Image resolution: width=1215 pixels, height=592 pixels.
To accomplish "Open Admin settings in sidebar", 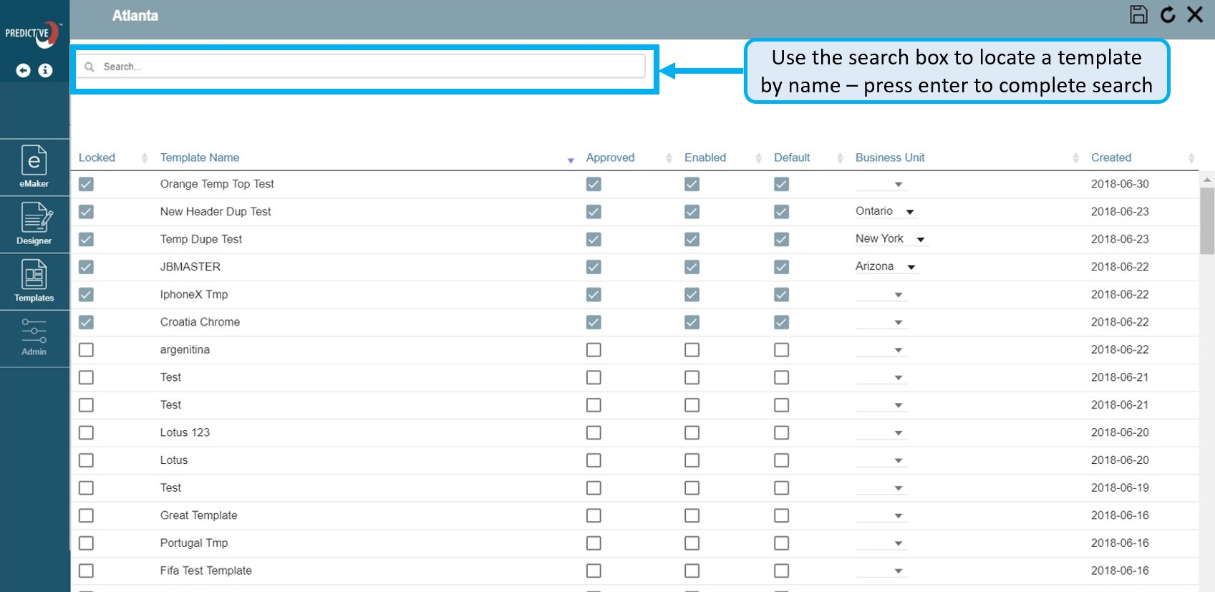I will coord(34,337).
